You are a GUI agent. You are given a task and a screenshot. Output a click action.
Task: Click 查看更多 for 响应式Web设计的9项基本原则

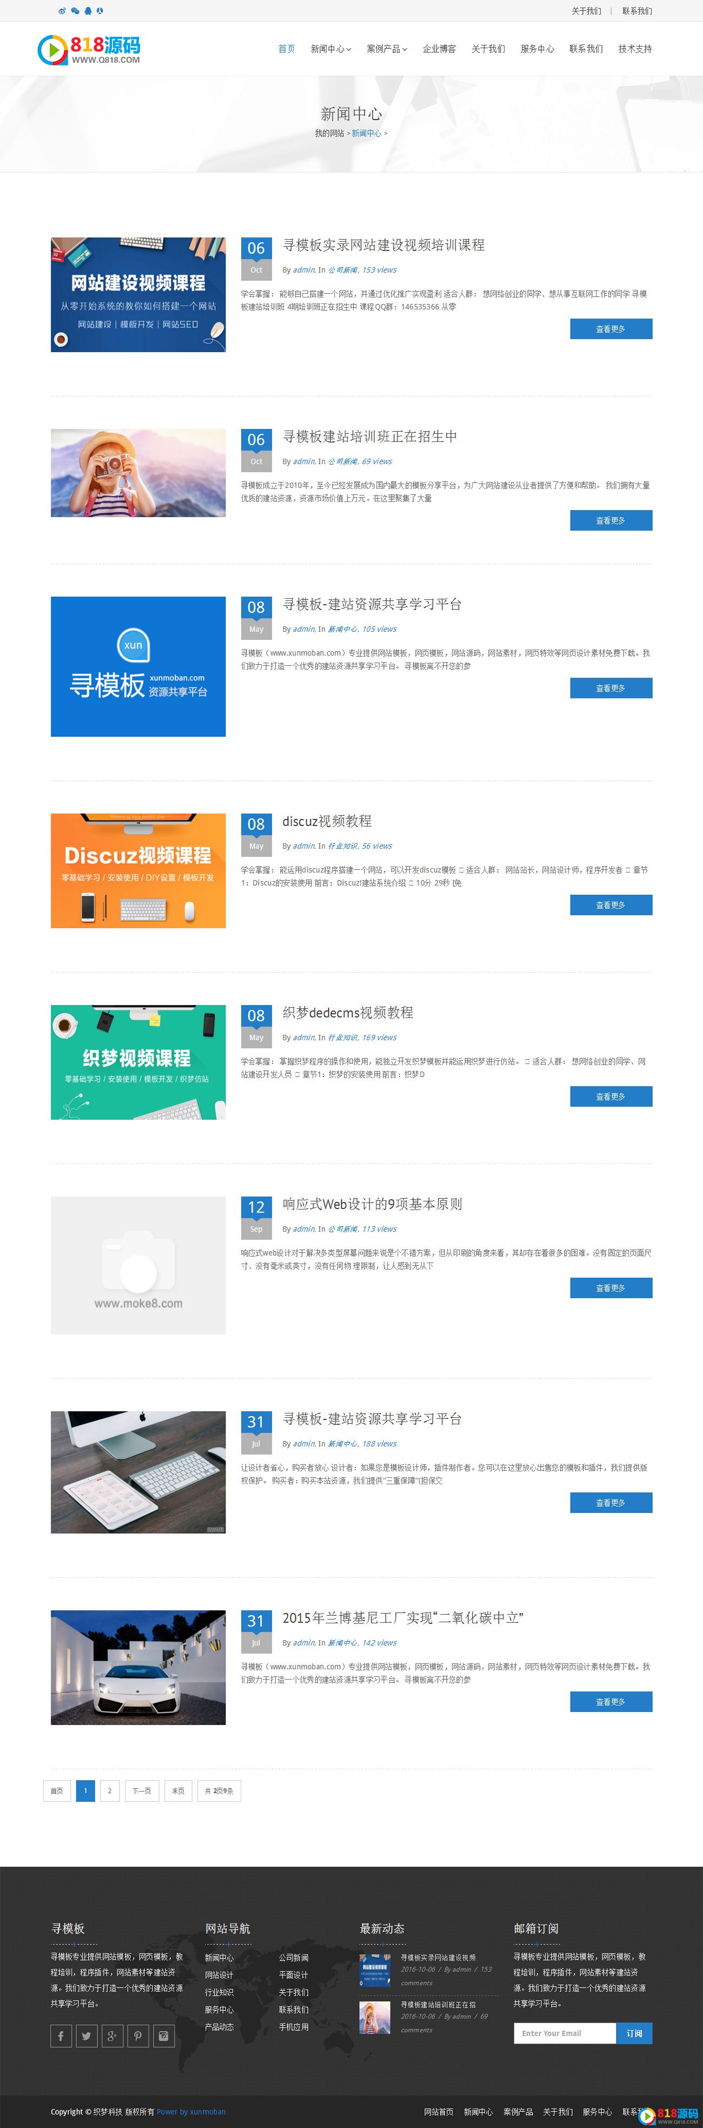pyautogui.click(x=611, y=1288)
